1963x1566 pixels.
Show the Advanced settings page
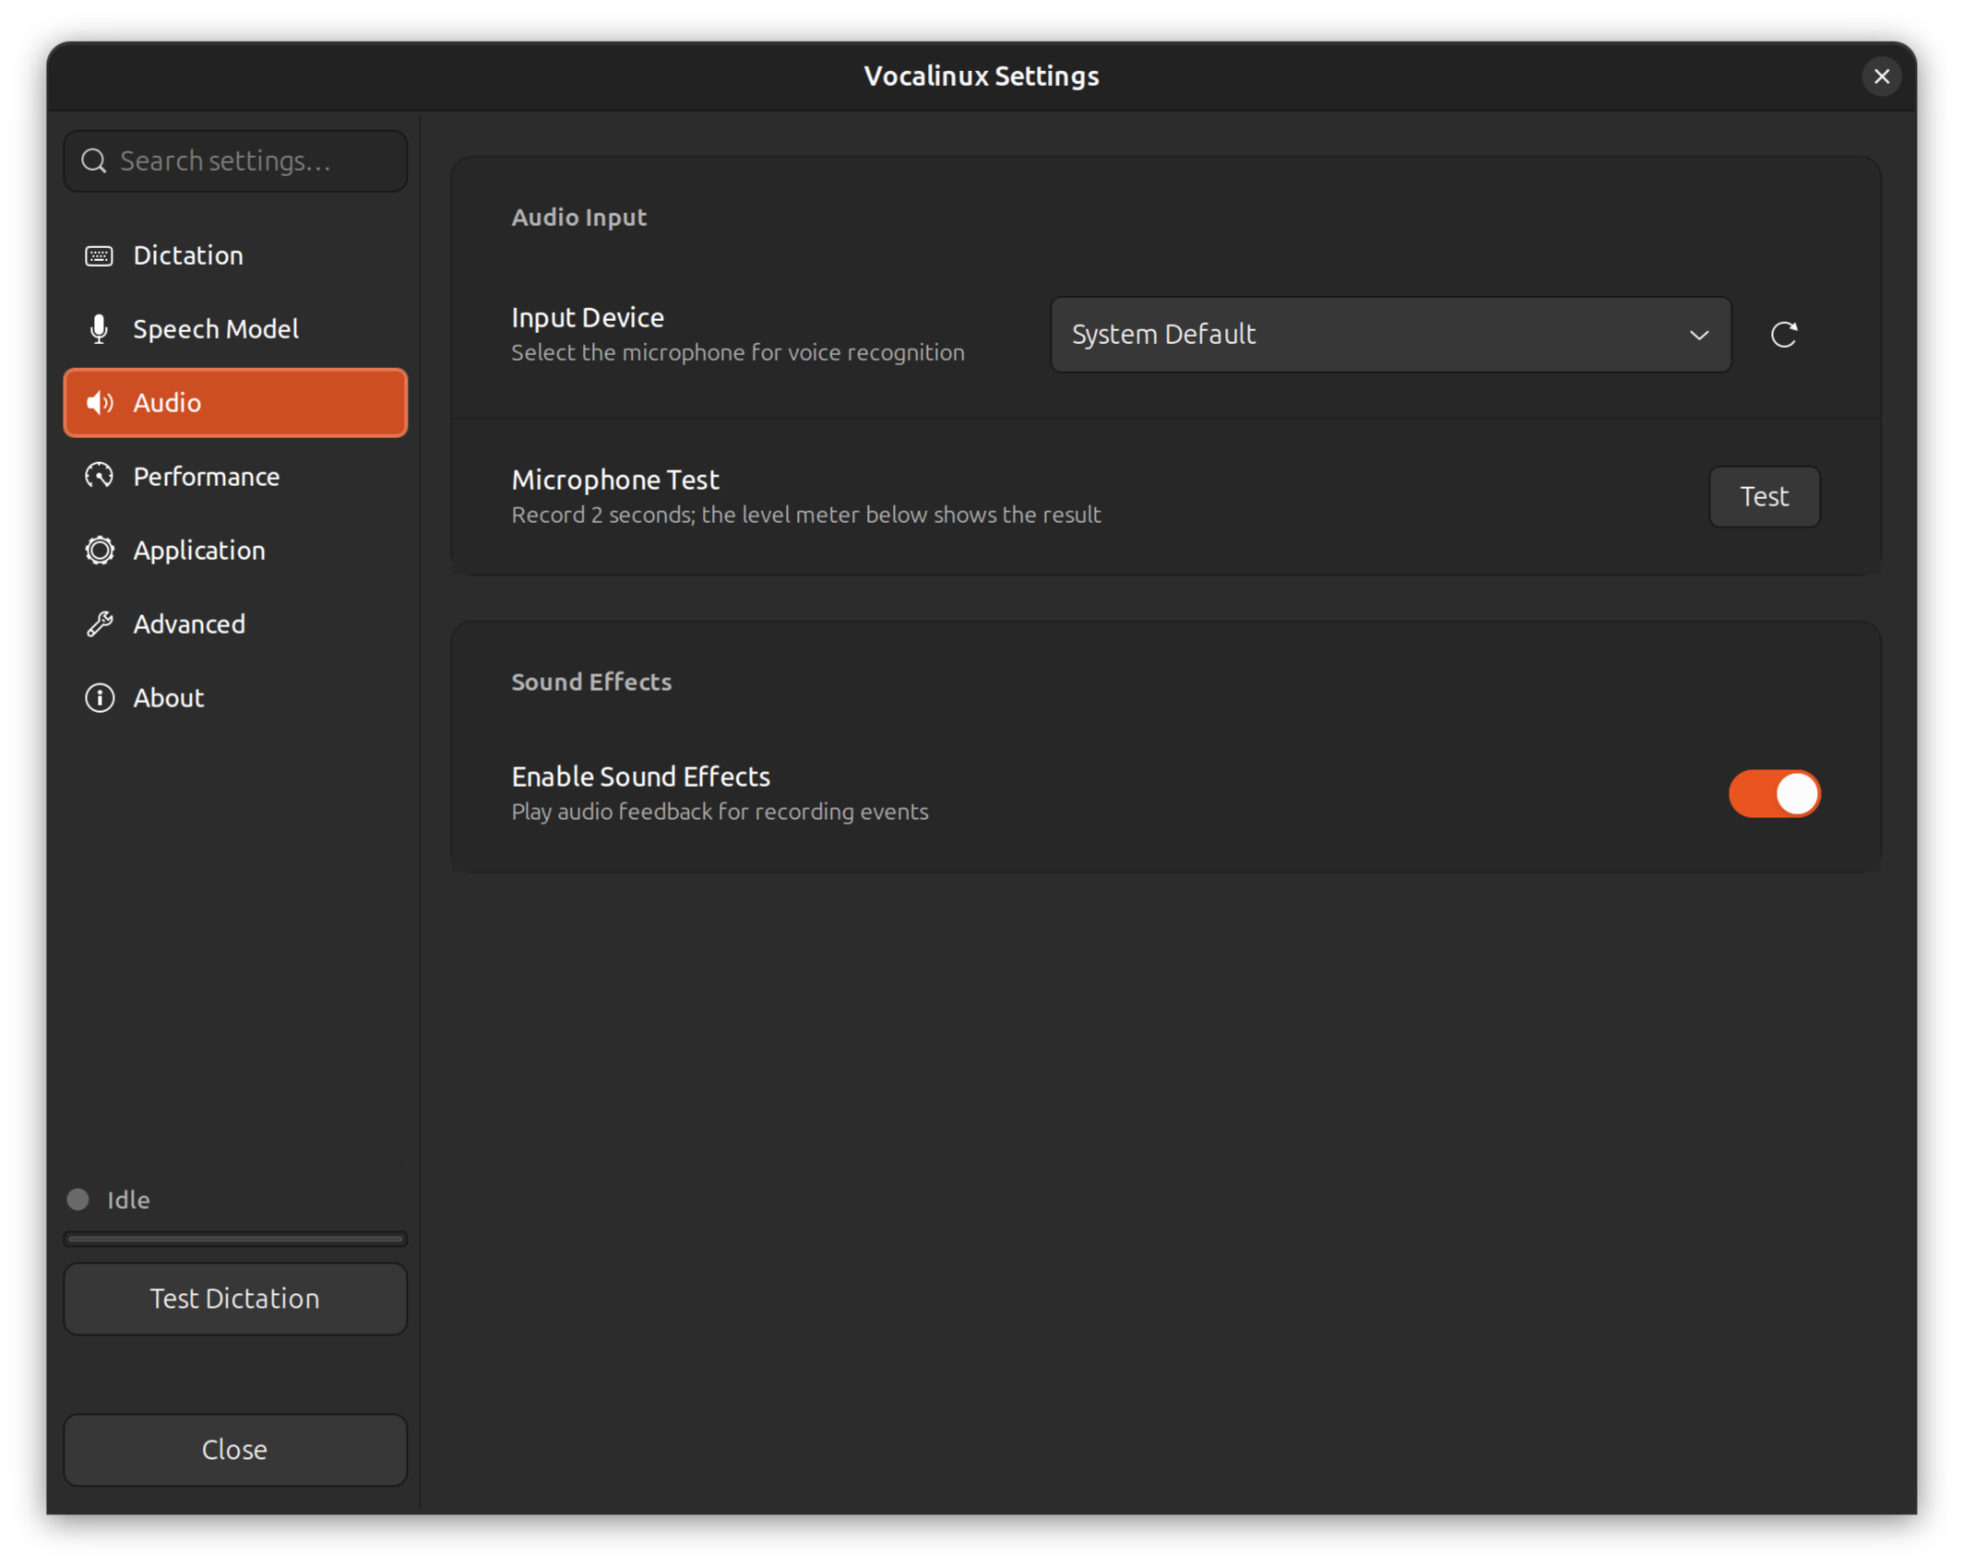235,624
